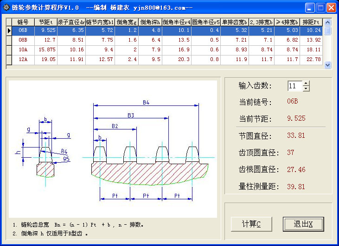Click the 当前链号 value 06B
The width and height of the screenshot is (339, 246).
point(293,101)
